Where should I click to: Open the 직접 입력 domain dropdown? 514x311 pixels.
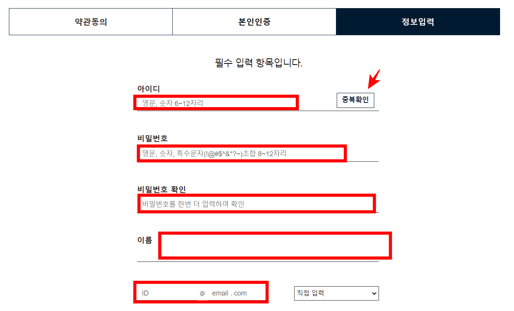click(x=336, y=293)
